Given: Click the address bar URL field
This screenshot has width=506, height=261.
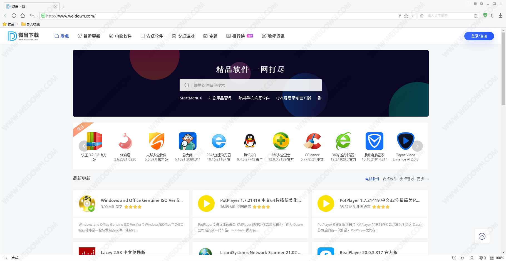Looking at the screenshot, I should pyautogui.click(x=220, y=16).
